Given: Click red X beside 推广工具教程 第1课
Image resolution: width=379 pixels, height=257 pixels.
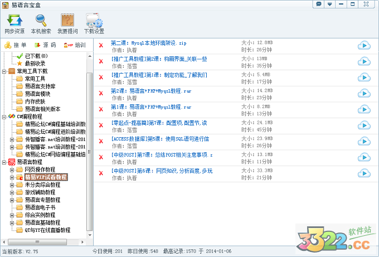Looking at the screenshot, I should 101,77.
